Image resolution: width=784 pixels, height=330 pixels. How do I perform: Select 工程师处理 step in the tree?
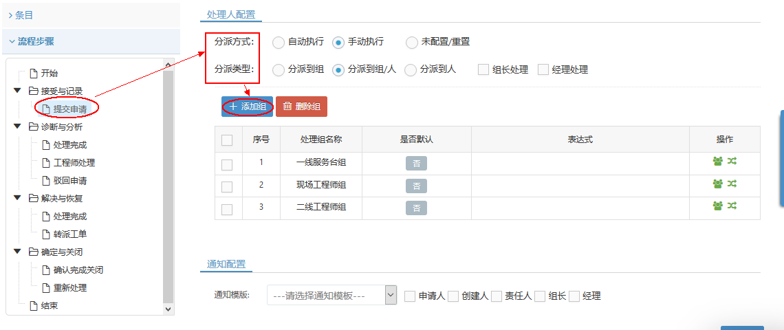pyautogui.click(x=74, y=163)
